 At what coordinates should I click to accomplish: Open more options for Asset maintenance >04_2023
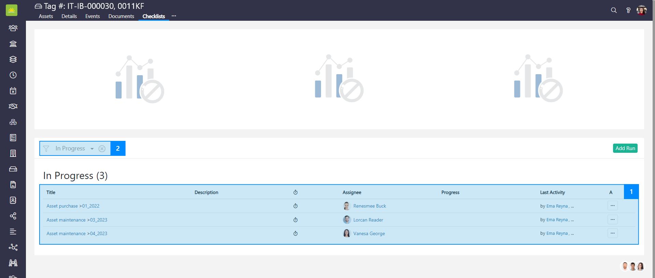pyautogui.click(x=612, y=233)
